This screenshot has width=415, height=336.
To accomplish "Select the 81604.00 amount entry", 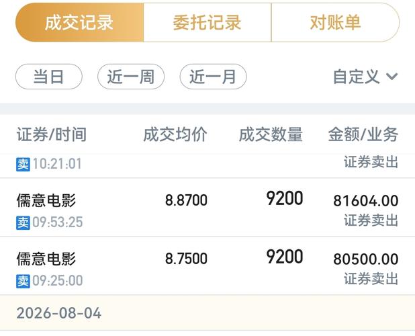I will (366, 200).
